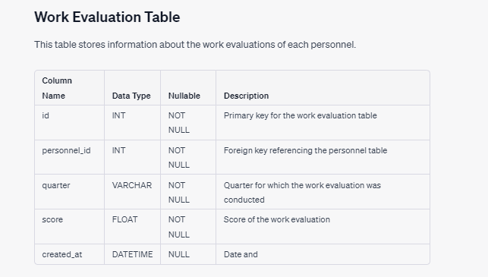Image resolution: width=488 pixels, height=277 pixels.
Task: Click the personnel_id column name cell
Action: pyautogui.click(x=69, y=157)
